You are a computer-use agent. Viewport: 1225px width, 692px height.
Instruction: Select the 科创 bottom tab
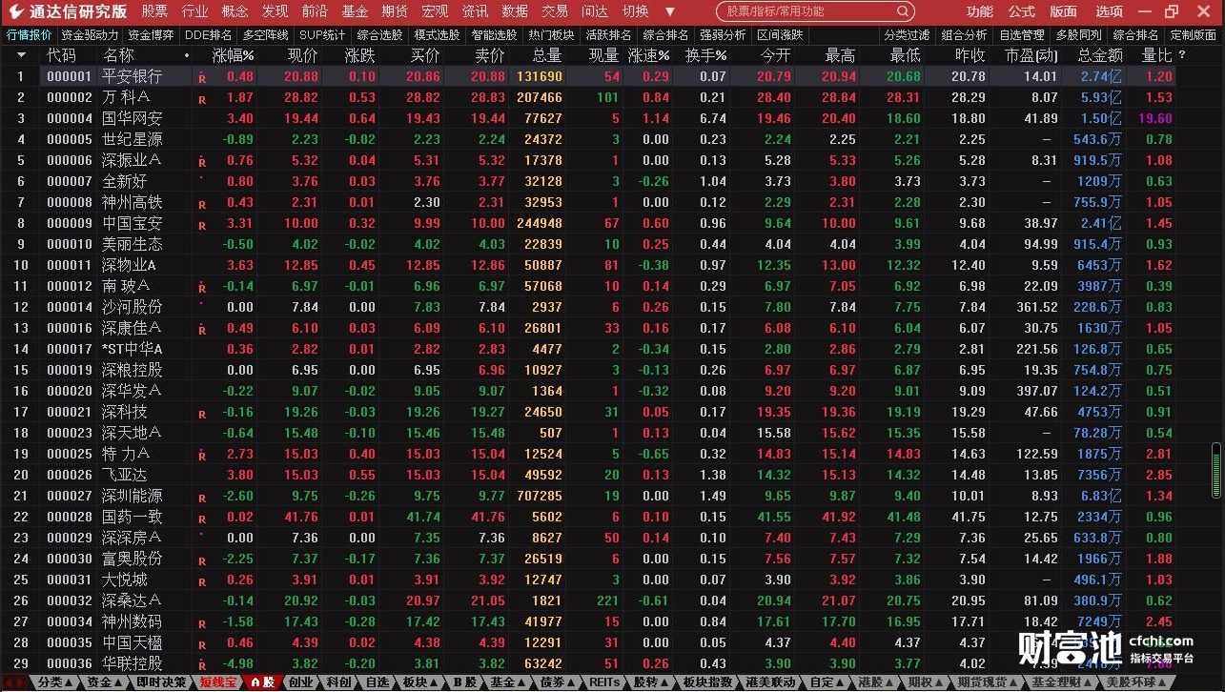pos(338,682)
